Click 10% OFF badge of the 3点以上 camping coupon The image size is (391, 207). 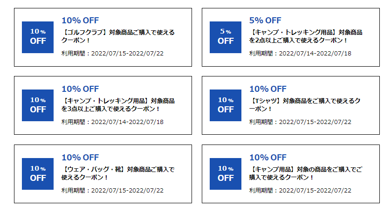point(38,105)
